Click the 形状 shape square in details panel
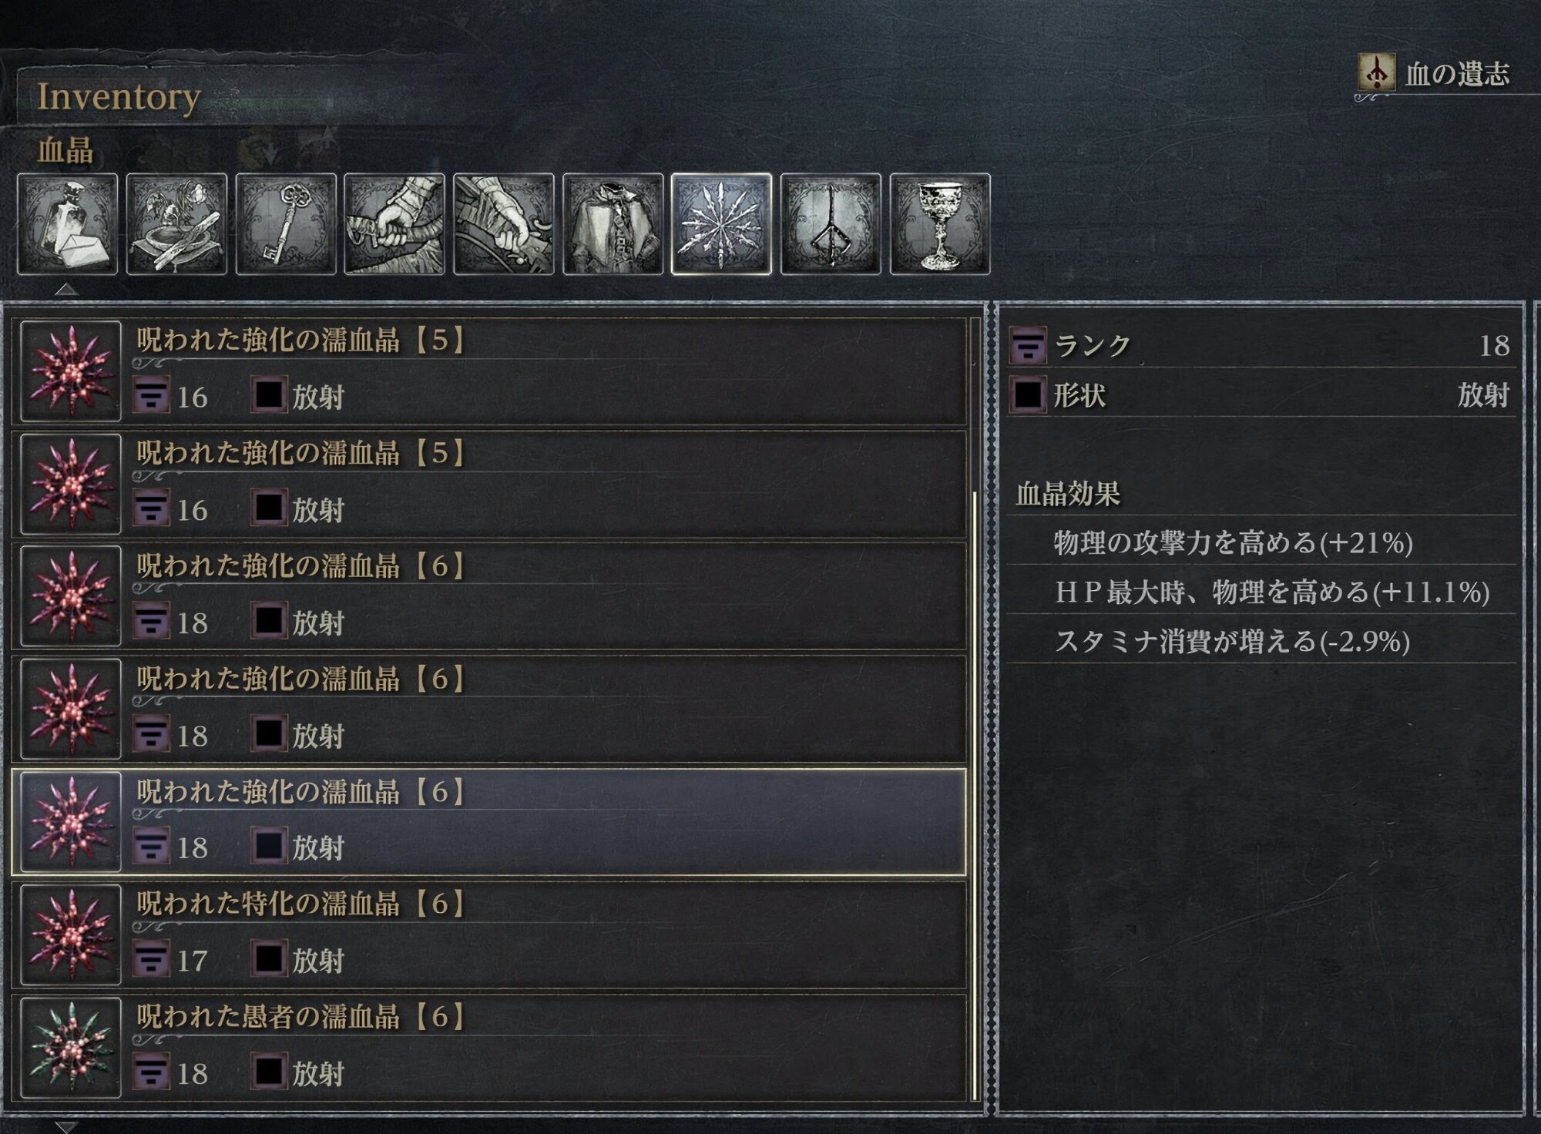 coord(1028,394)
